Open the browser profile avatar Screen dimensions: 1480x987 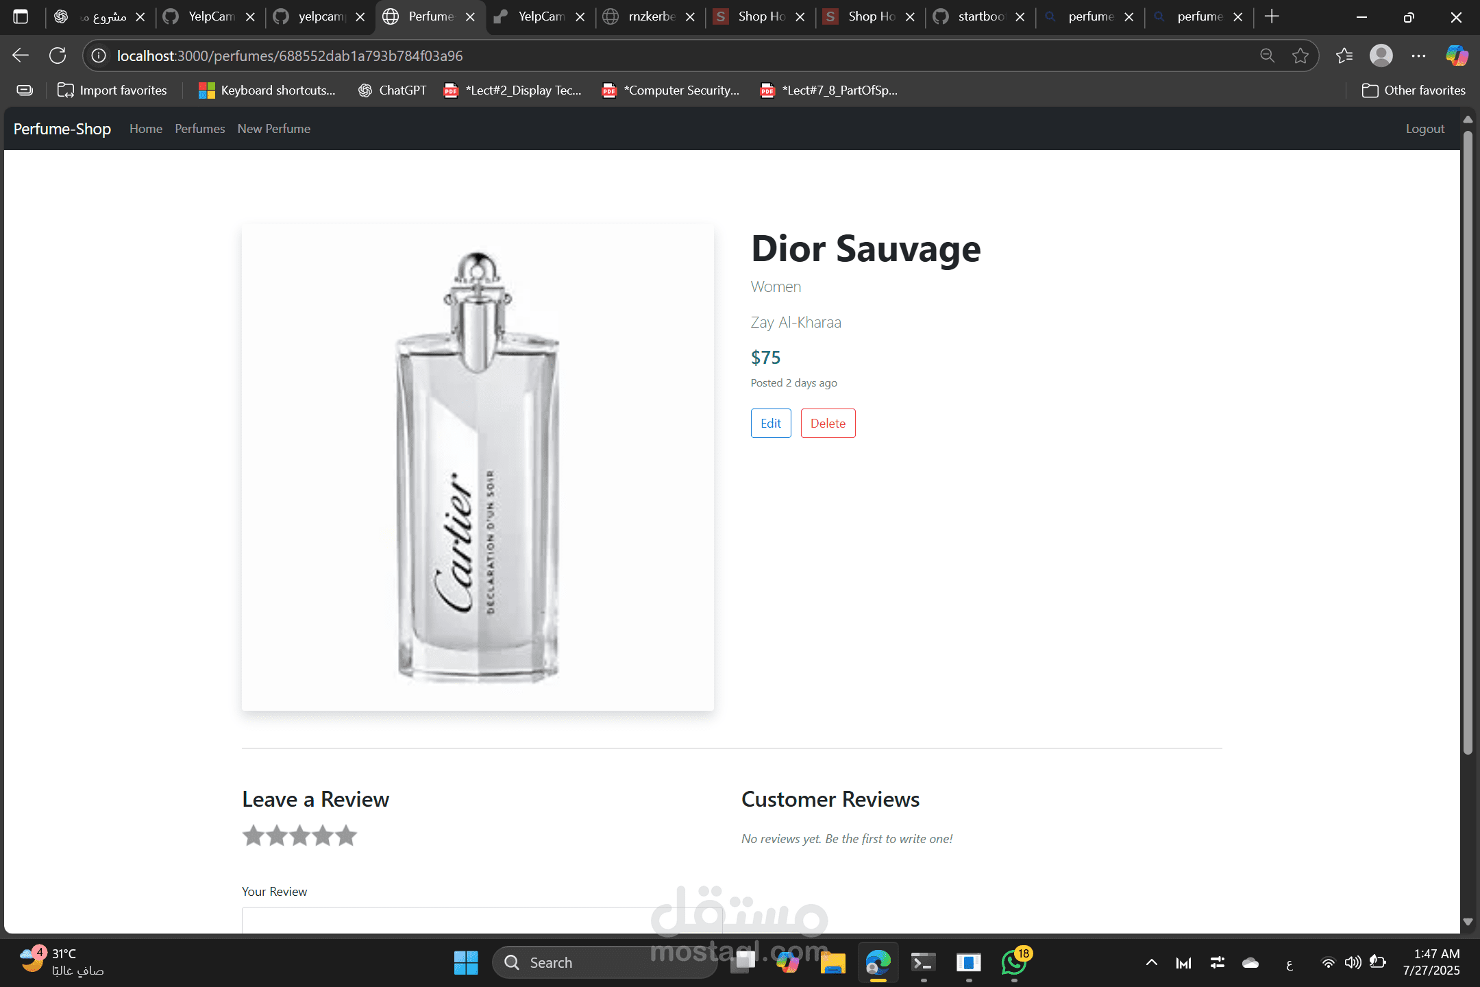(x=1381, y=56)
